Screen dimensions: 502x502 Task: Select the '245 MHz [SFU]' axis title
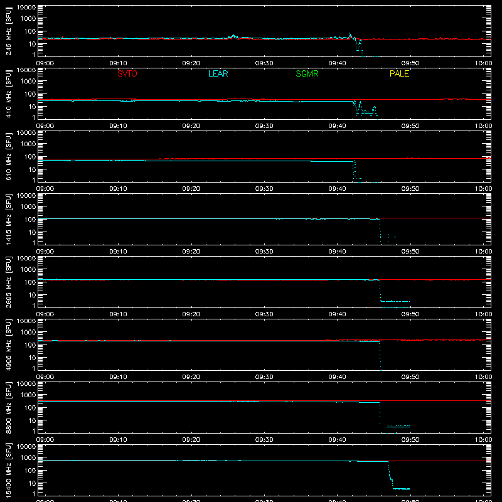coord(8,31)
